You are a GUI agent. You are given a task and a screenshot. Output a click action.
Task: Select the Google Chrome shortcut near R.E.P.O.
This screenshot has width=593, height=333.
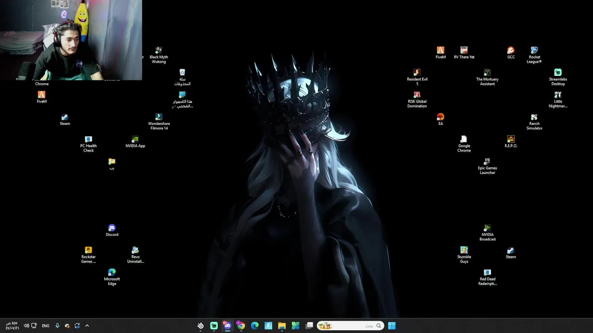[x=464, y=144]
